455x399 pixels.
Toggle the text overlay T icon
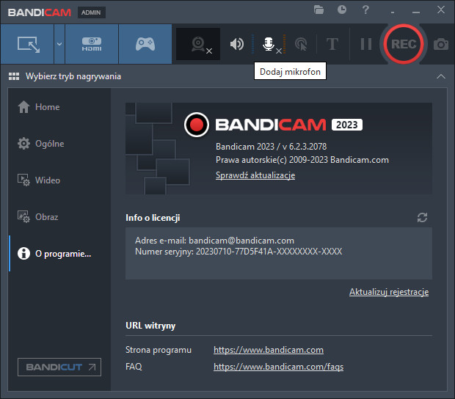tap(332, 44)
